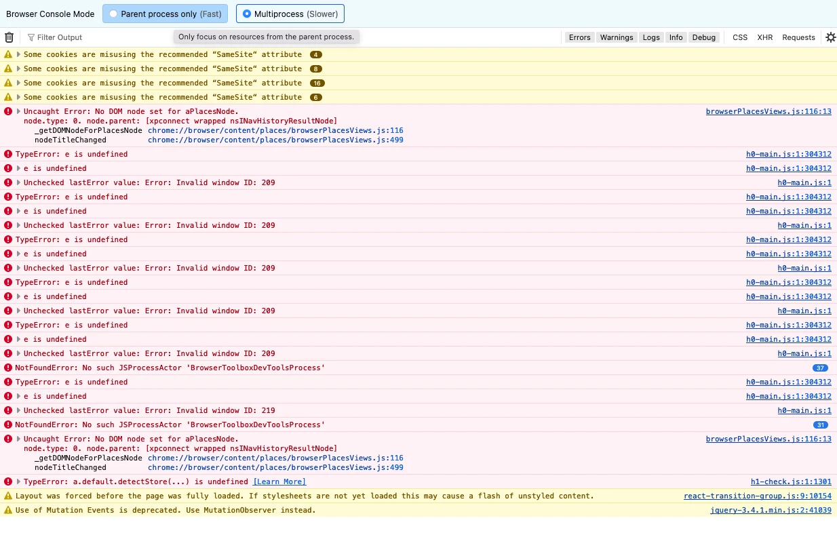Click the count 16 badge on cookie warning
Viewport: 837px width, 552px height.
tap(317, 83)
